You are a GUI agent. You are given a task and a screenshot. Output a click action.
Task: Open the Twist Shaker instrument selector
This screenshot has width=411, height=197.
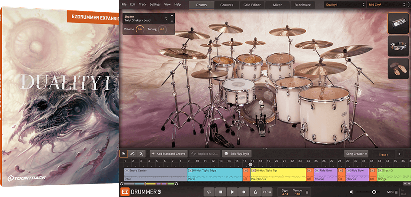click(146, 18)
